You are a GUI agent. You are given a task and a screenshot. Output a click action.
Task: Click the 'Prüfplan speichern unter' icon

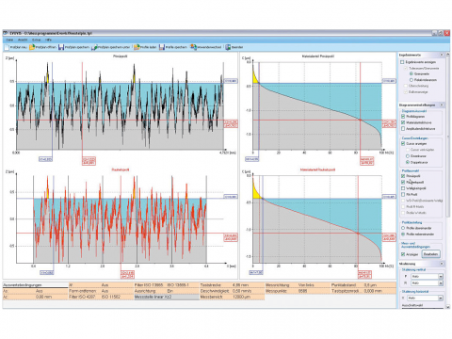[x=94, y=47]
